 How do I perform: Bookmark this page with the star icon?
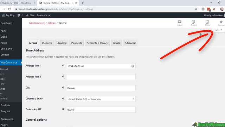(196, 9)
